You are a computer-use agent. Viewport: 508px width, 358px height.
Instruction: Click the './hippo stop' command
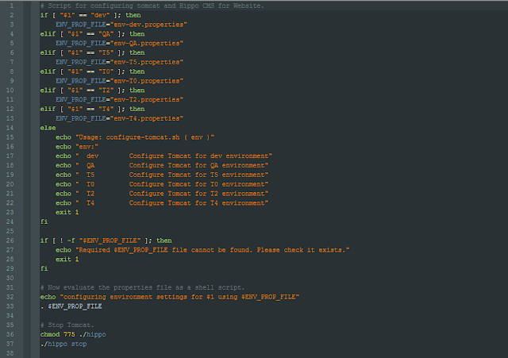point(63,344)
